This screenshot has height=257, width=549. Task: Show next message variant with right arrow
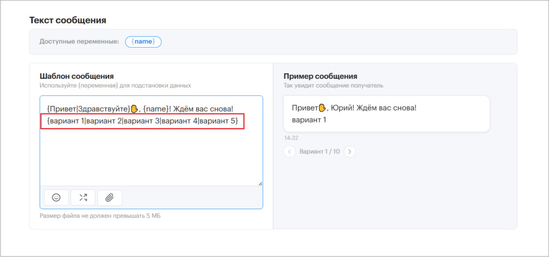350,152
